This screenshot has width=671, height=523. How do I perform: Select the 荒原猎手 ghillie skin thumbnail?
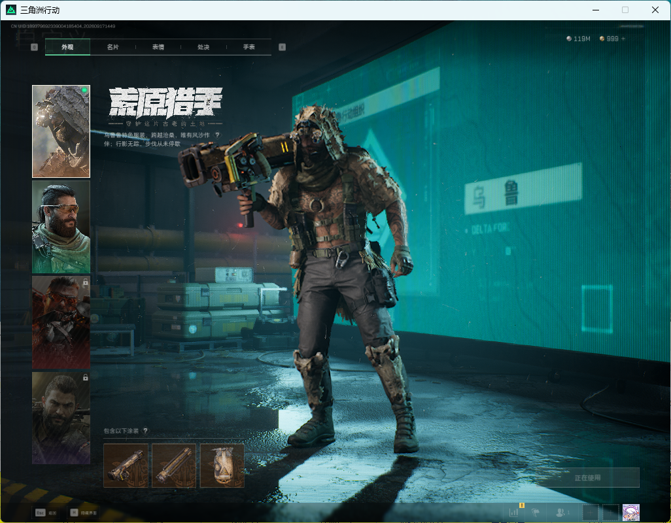tap(61, 131)
